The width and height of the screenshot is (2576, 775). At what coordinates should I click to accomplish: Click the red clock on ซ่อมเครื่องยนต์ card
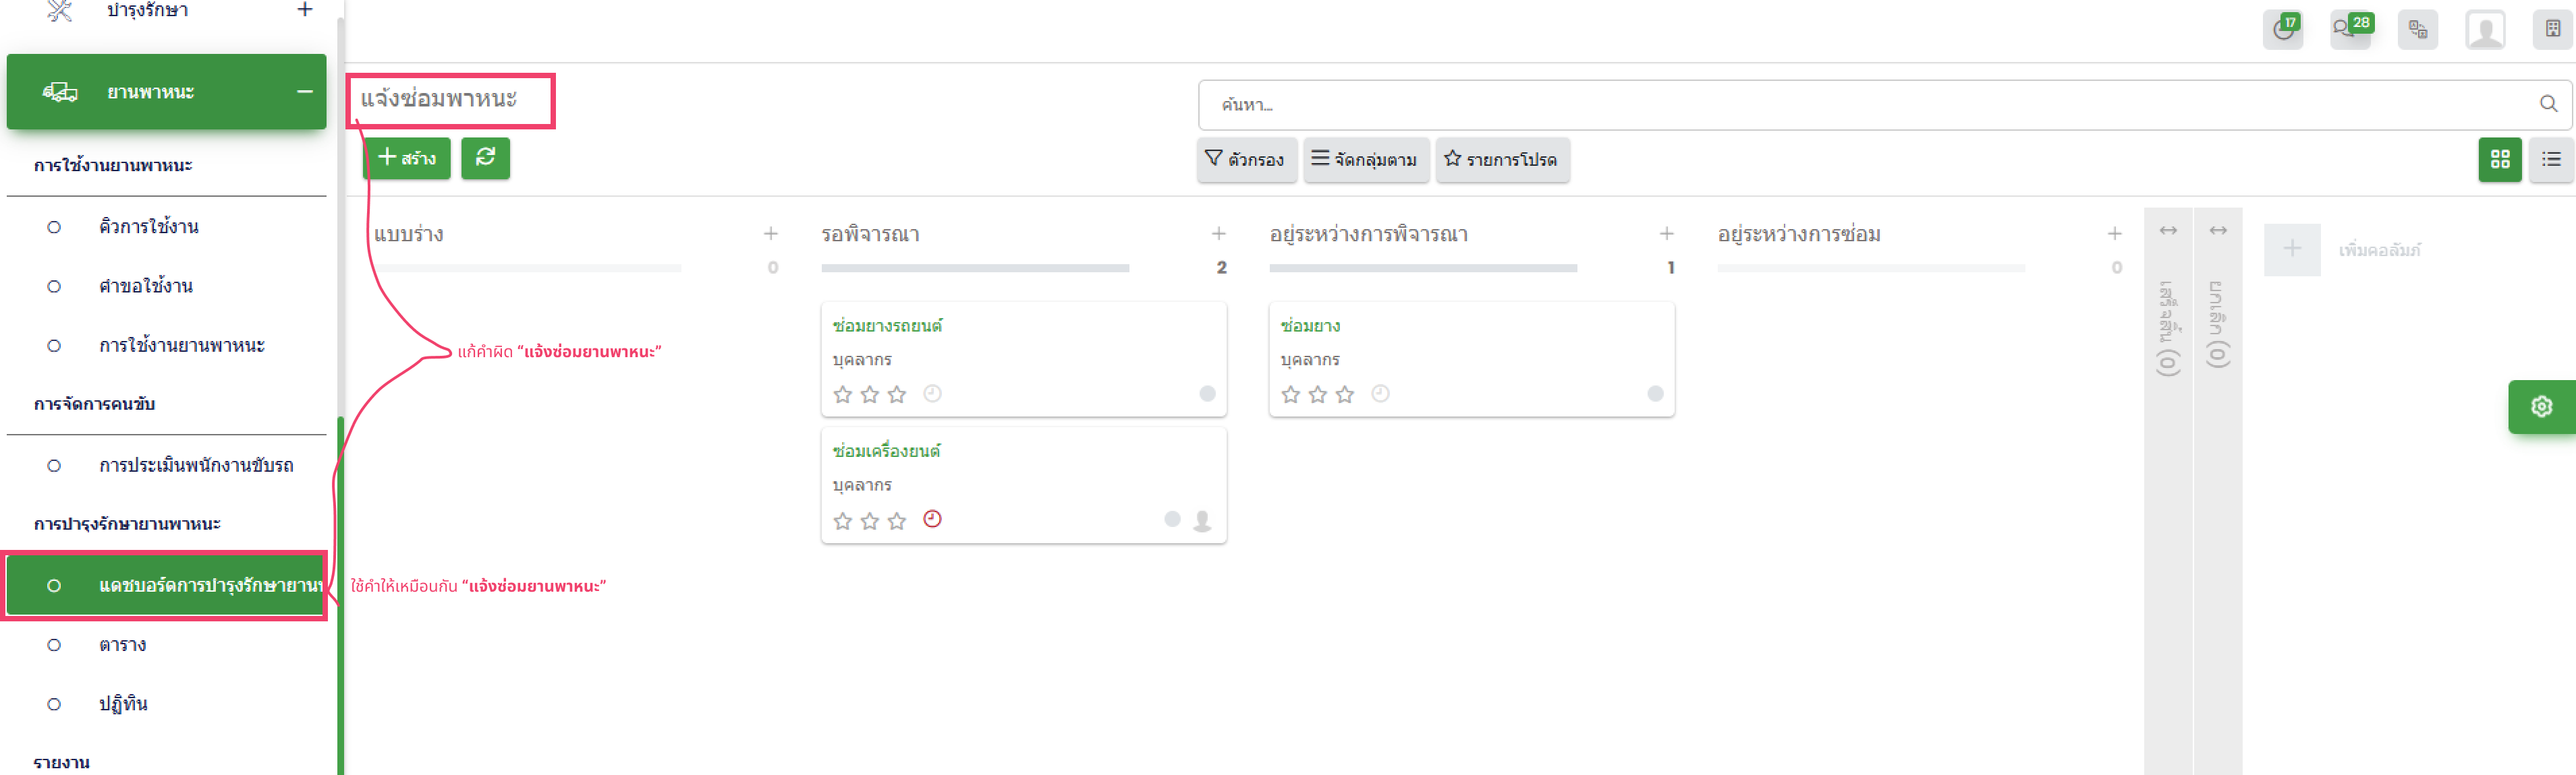coord(932,520)
